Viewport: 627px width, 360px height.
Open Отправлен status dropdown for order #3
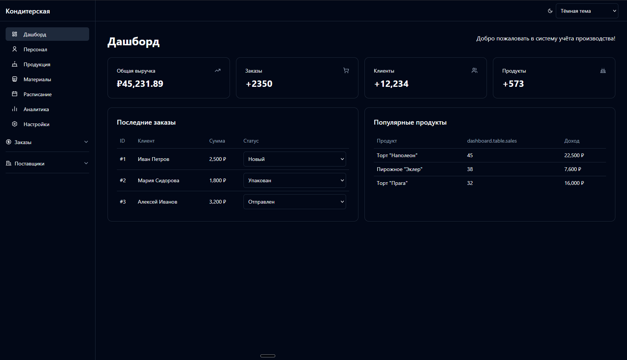[294, 202]
